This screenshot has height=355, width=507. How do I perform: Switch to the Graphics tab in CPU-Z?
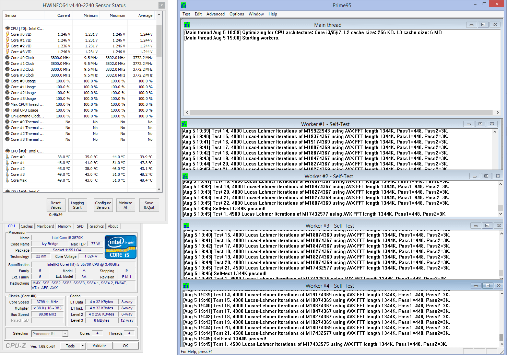97,226
